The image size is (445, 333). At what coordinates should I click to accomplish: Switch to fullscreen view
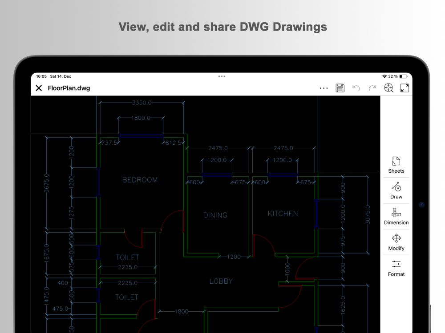point(405,88)
